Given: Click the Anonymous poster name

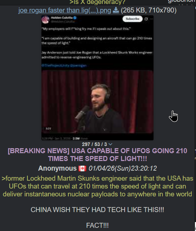Looking at the screenshot, I should point(57,169).
